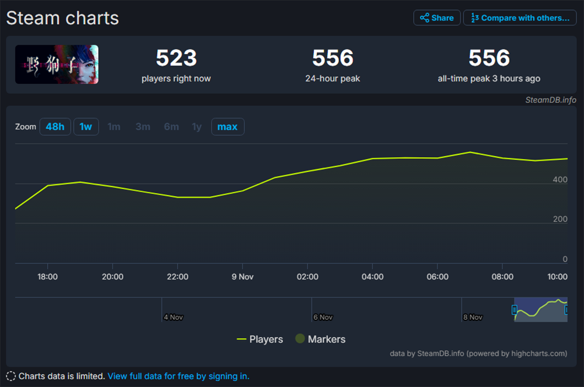Choose the 3m zoom option
This screenshot has height=387, width=584.
pyautogui.click(x=143, y=127)
